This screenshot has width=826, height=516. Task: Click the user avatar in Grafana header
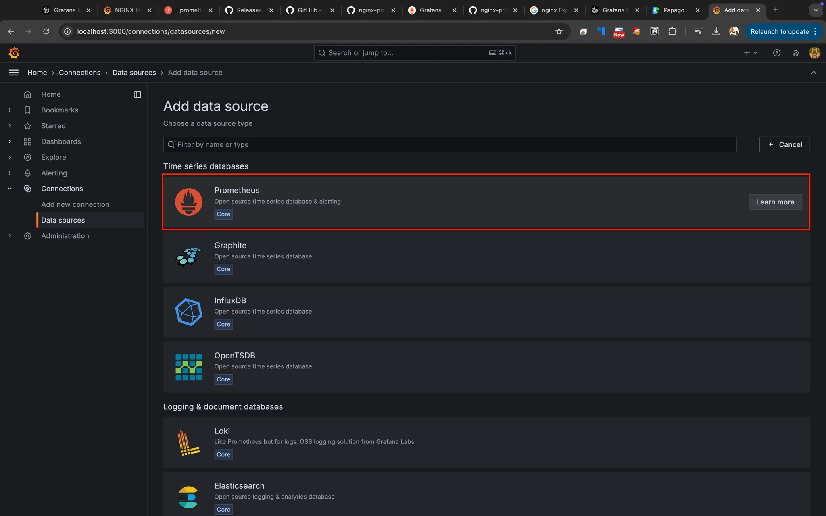click(x=814, y=53)
